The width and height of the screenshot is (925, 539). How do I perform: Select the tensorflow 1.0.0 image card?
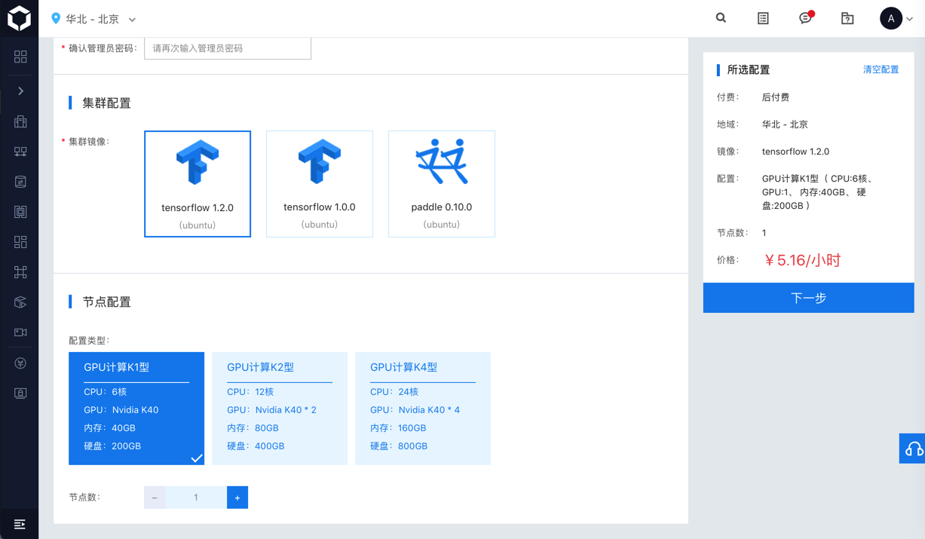pos(320,184)
